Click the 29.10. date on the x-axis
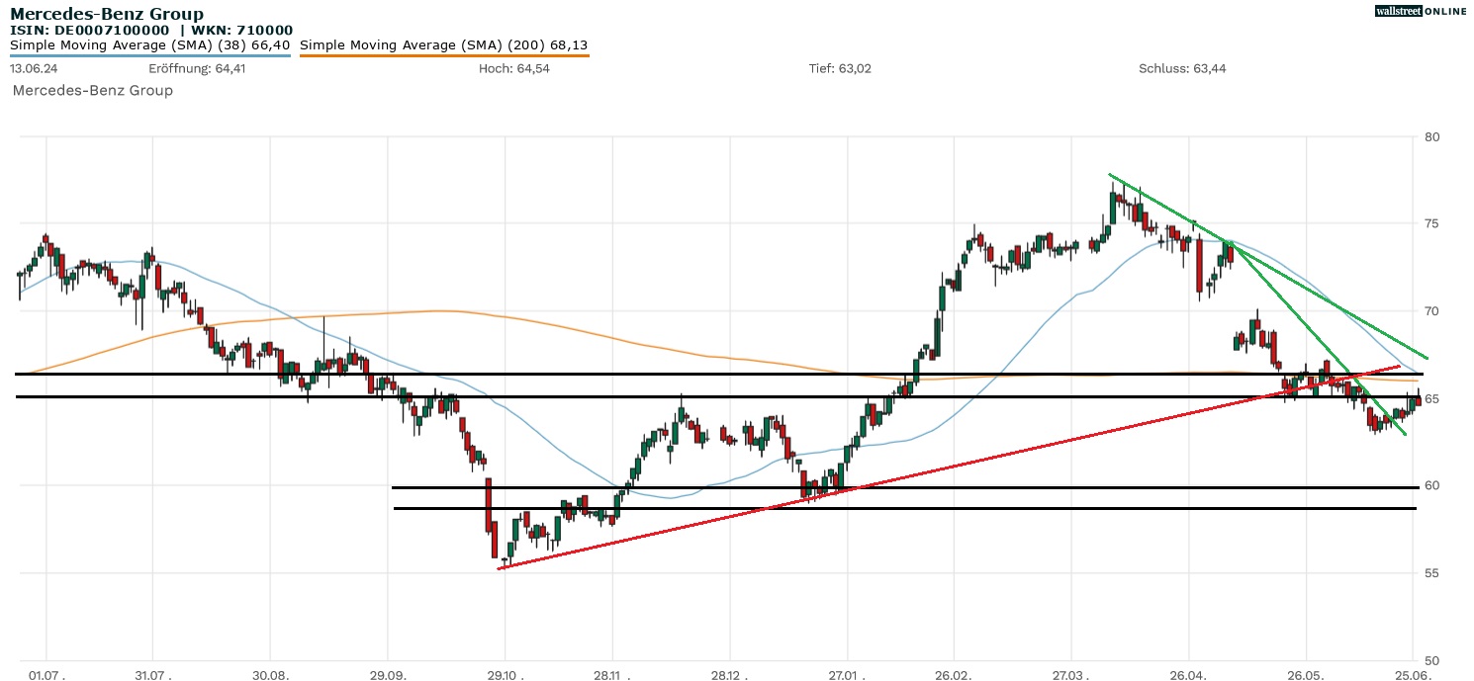 [x=505, y=674]
